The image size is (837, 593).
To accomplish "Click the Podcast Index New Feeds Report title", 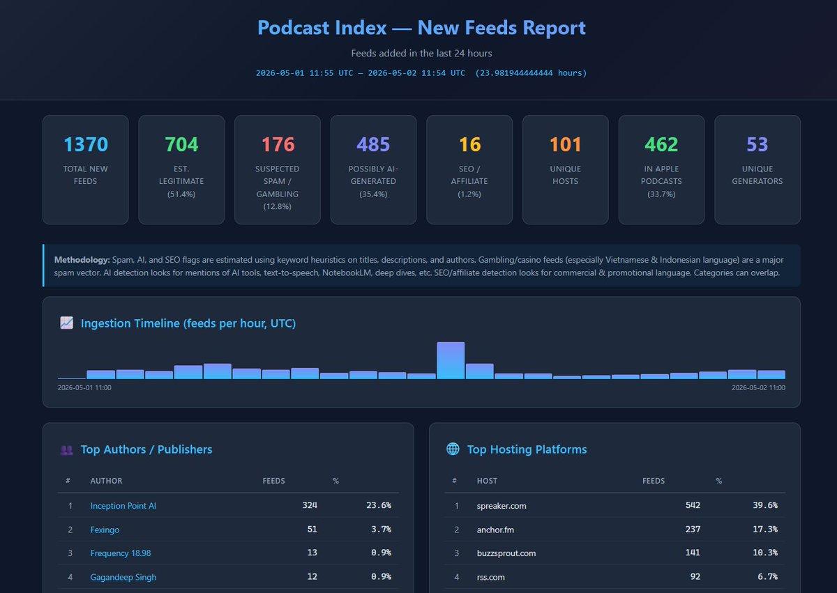I will tap(421, 28).
